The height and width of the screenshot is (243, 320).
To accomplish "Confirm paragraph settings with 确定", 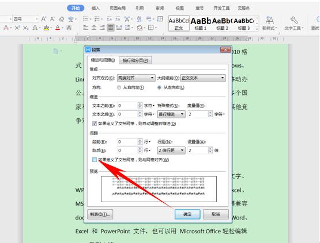I will tap(187, 214).
